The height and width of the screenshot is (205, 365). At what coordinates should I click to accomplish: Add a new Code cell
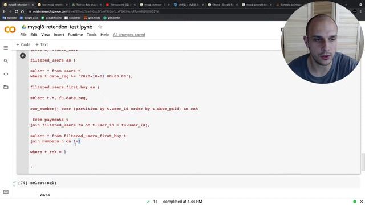[x=23, y=44]
